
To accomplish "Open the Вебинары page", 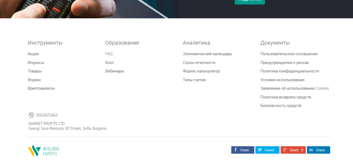I will tap(114, 71).
